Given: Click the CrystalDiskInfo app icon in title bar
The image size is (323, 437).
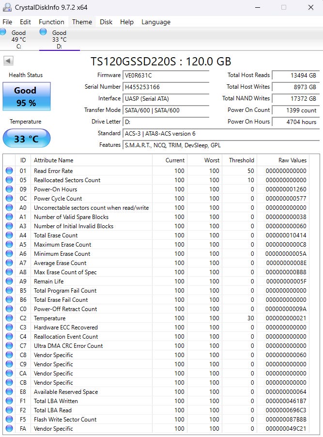Looking at the screenshot, I should point(7,7).
